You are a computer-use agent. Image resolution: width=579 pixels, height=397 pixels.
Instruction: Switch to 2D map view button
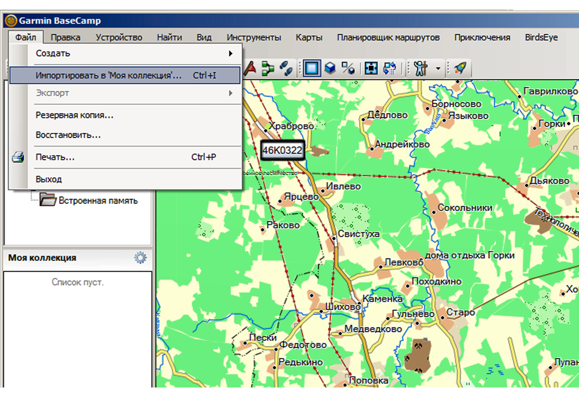pyautogui.click(x=312, y=68)
